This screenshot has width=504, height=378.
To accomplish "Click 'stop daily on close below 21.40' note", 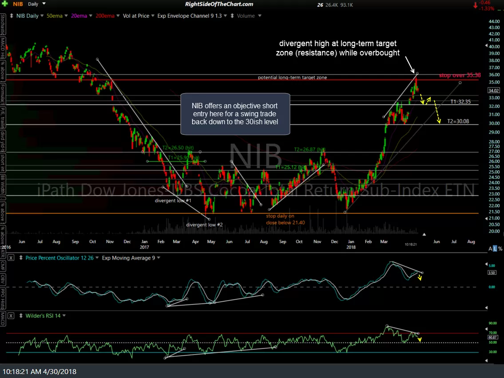I will tap(286, 219).
